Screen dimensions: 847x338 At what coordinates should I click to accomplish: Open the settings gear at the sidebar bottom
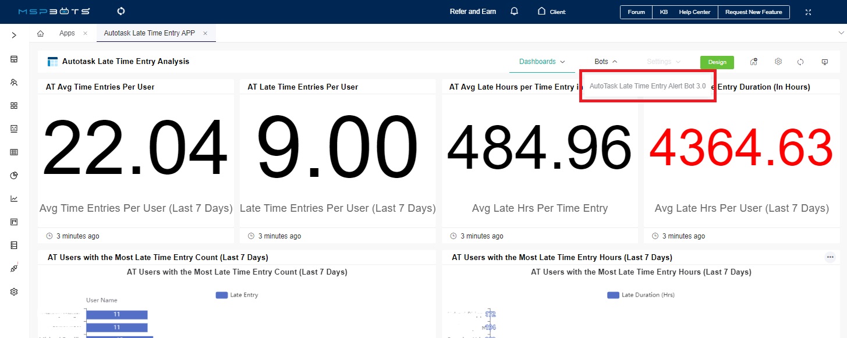14,291
